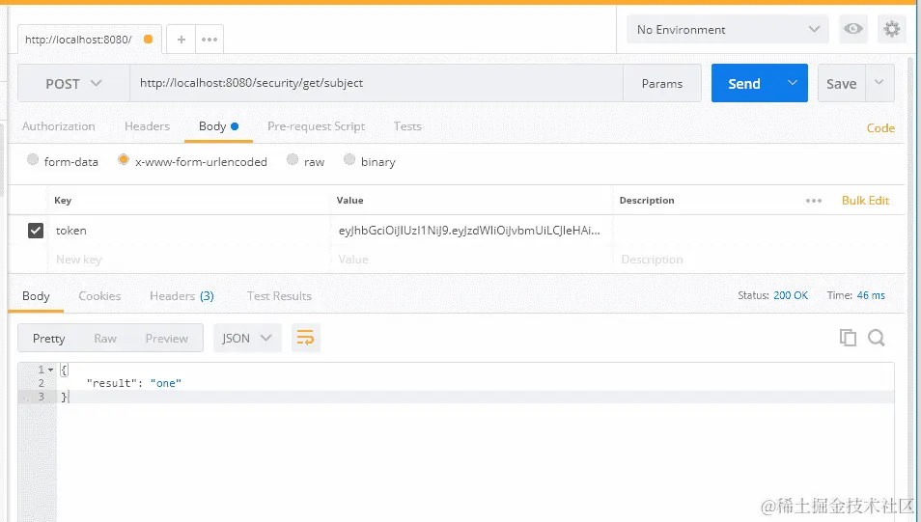Click the "one" value in response

click(166, 383)
